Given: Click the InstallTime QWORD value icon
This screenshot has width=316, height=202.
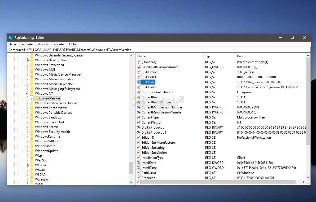Looking at the screenshot, I should (x=139, y=168).
